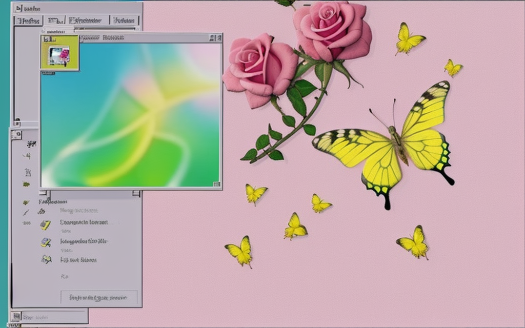Click the text label of the bottom taskbar item
The image size is (525, 328).
(35, 317)
